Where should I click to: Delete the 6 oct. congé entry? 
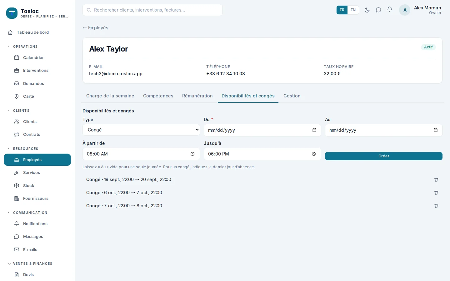(436, 193)
